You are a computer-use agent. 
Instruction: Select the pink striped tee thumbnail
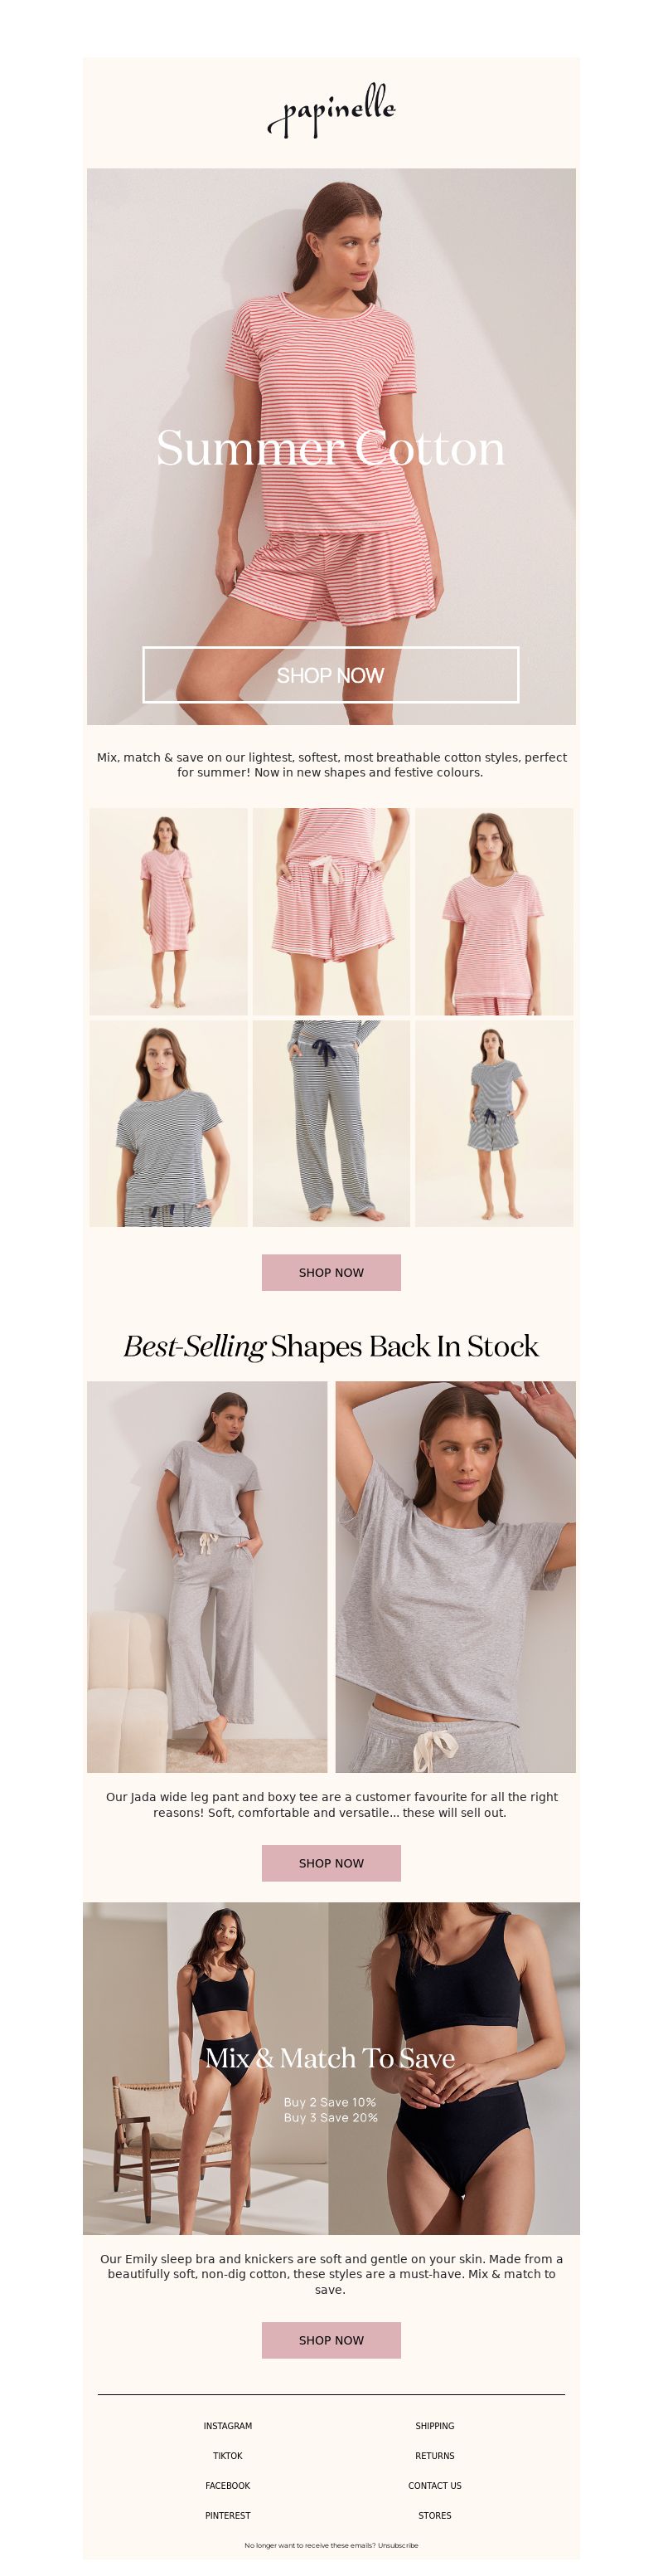494,912
